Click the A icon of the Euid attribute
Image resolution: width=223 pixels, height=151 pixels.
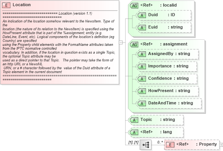click(142, 28)
